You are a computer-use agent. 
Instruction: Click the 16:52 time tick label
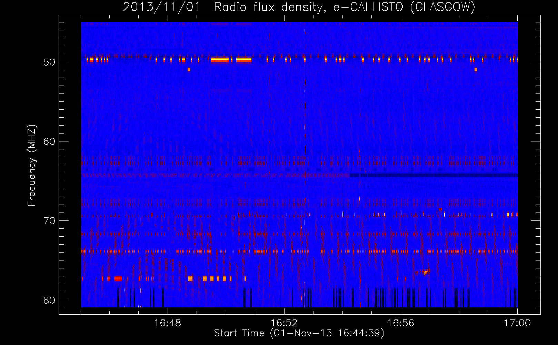(284, 323)
